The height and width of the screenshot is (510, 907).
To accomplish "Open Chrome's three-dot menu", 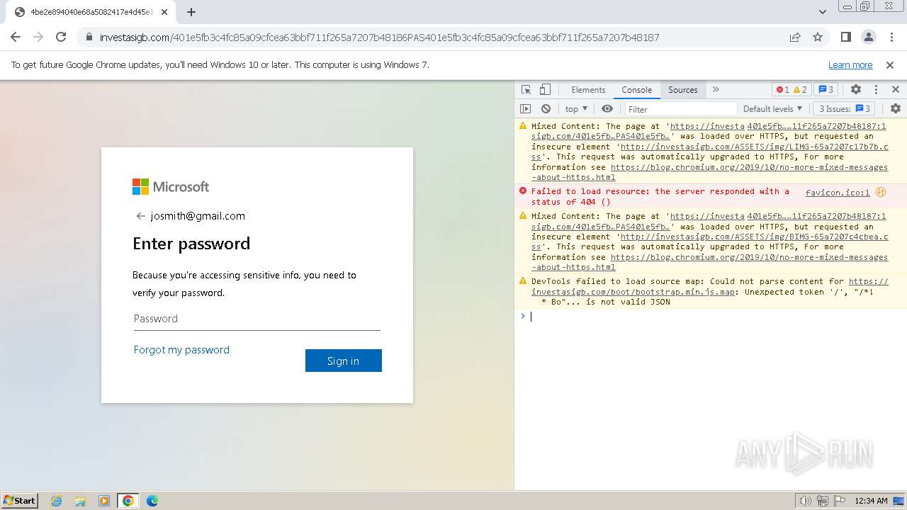I will click(891, 37).
